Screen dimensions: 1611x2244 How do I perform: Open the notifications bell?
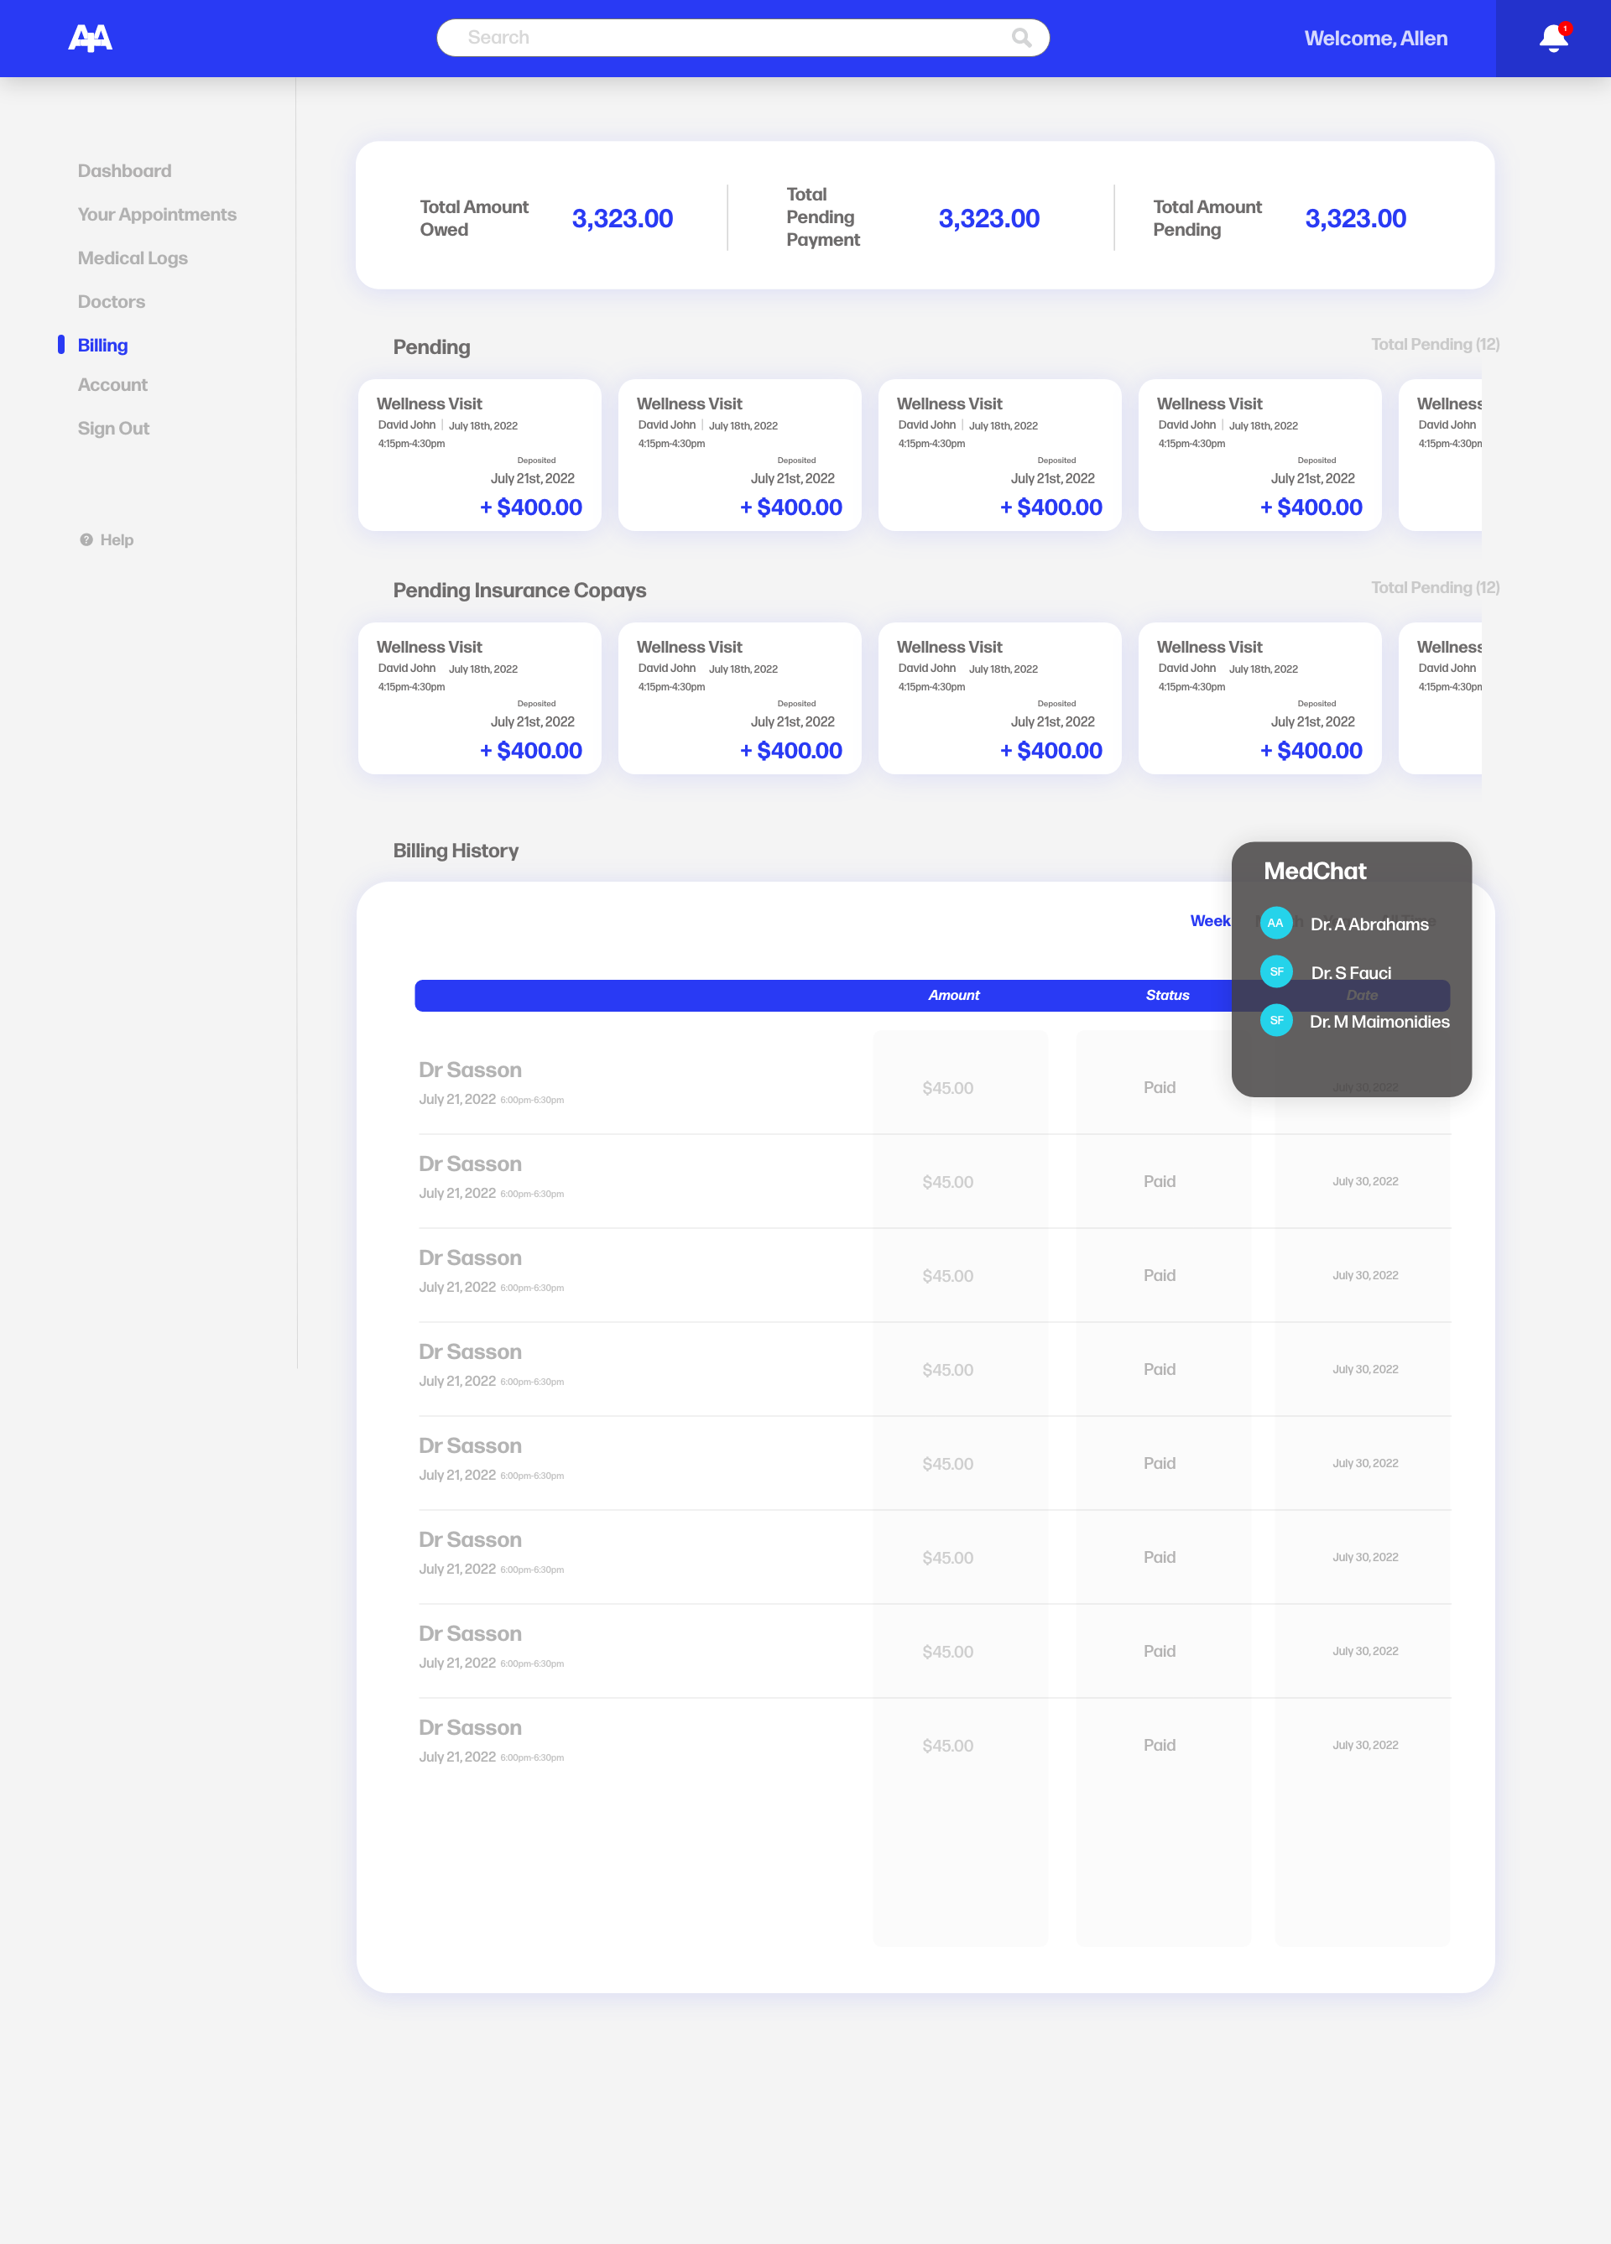[1552, 39]
